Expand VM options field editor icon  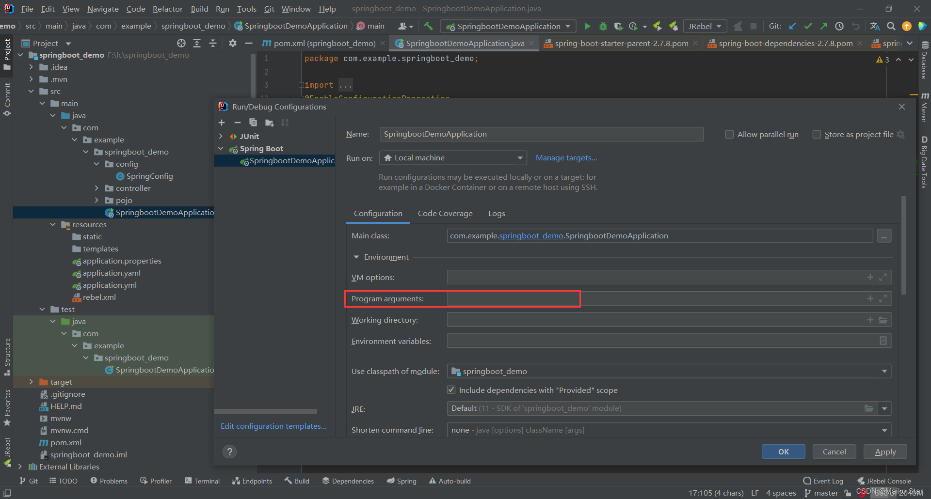pyautogui.click(x=883, y=277)
